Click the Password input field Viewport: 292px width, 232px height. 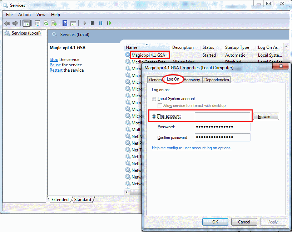(x=223, y=127)
